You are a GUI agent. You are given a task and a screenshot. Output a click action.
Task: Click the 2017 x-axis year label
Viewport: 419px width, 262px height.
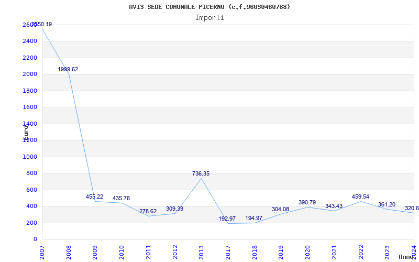click(228, 252)
